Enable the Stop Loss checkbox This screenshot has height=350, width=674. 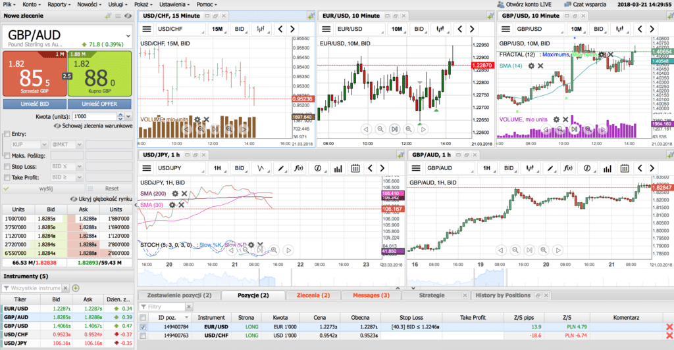point(7,166)
